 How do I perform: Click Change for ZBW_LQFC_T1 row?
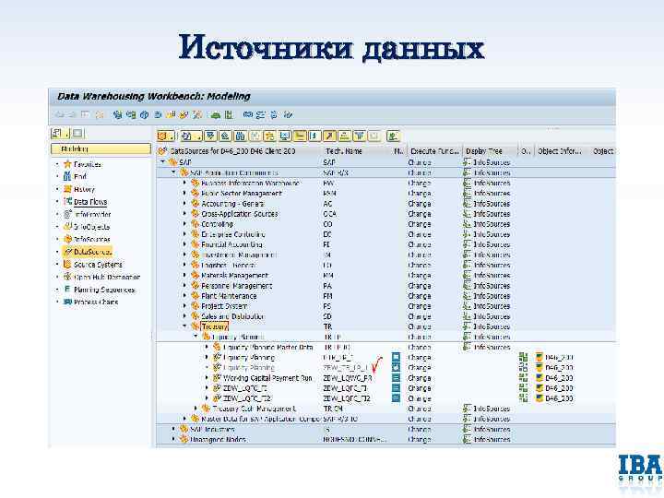pyautogui.click(x=420, y=388)
